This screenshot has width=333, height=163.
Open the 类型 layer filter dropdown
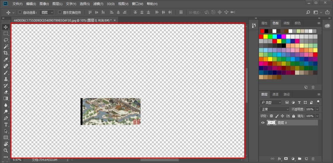pos(271,103)
